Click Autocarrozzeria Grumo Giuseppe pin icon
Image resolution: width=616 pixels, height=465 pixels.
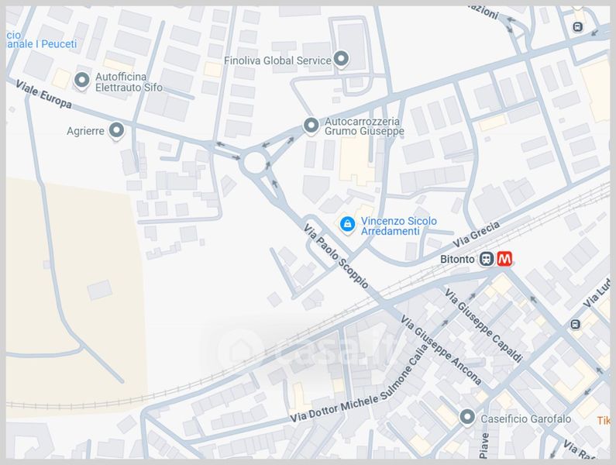tap(311, 126)
